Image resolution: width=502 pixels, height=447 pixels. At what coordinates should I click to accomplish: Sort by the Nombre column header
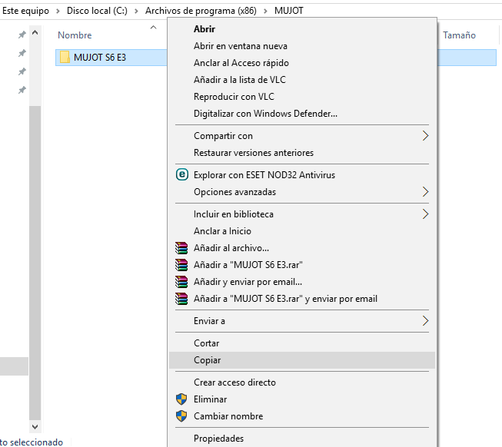pyautogui.click(x=75, y=35)
